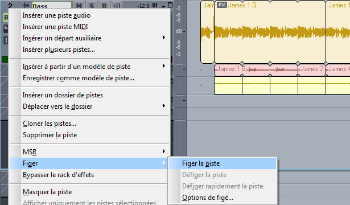The width and height of the screenshot is (350, 205).
Task: Click the waveform icon beside the Bass track name
Action: pos(26,5)
